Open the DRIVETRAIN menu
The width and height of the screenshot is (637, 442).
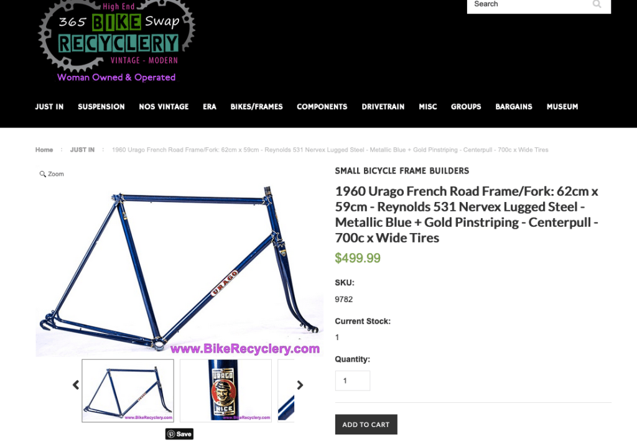(x=383, y=107)
